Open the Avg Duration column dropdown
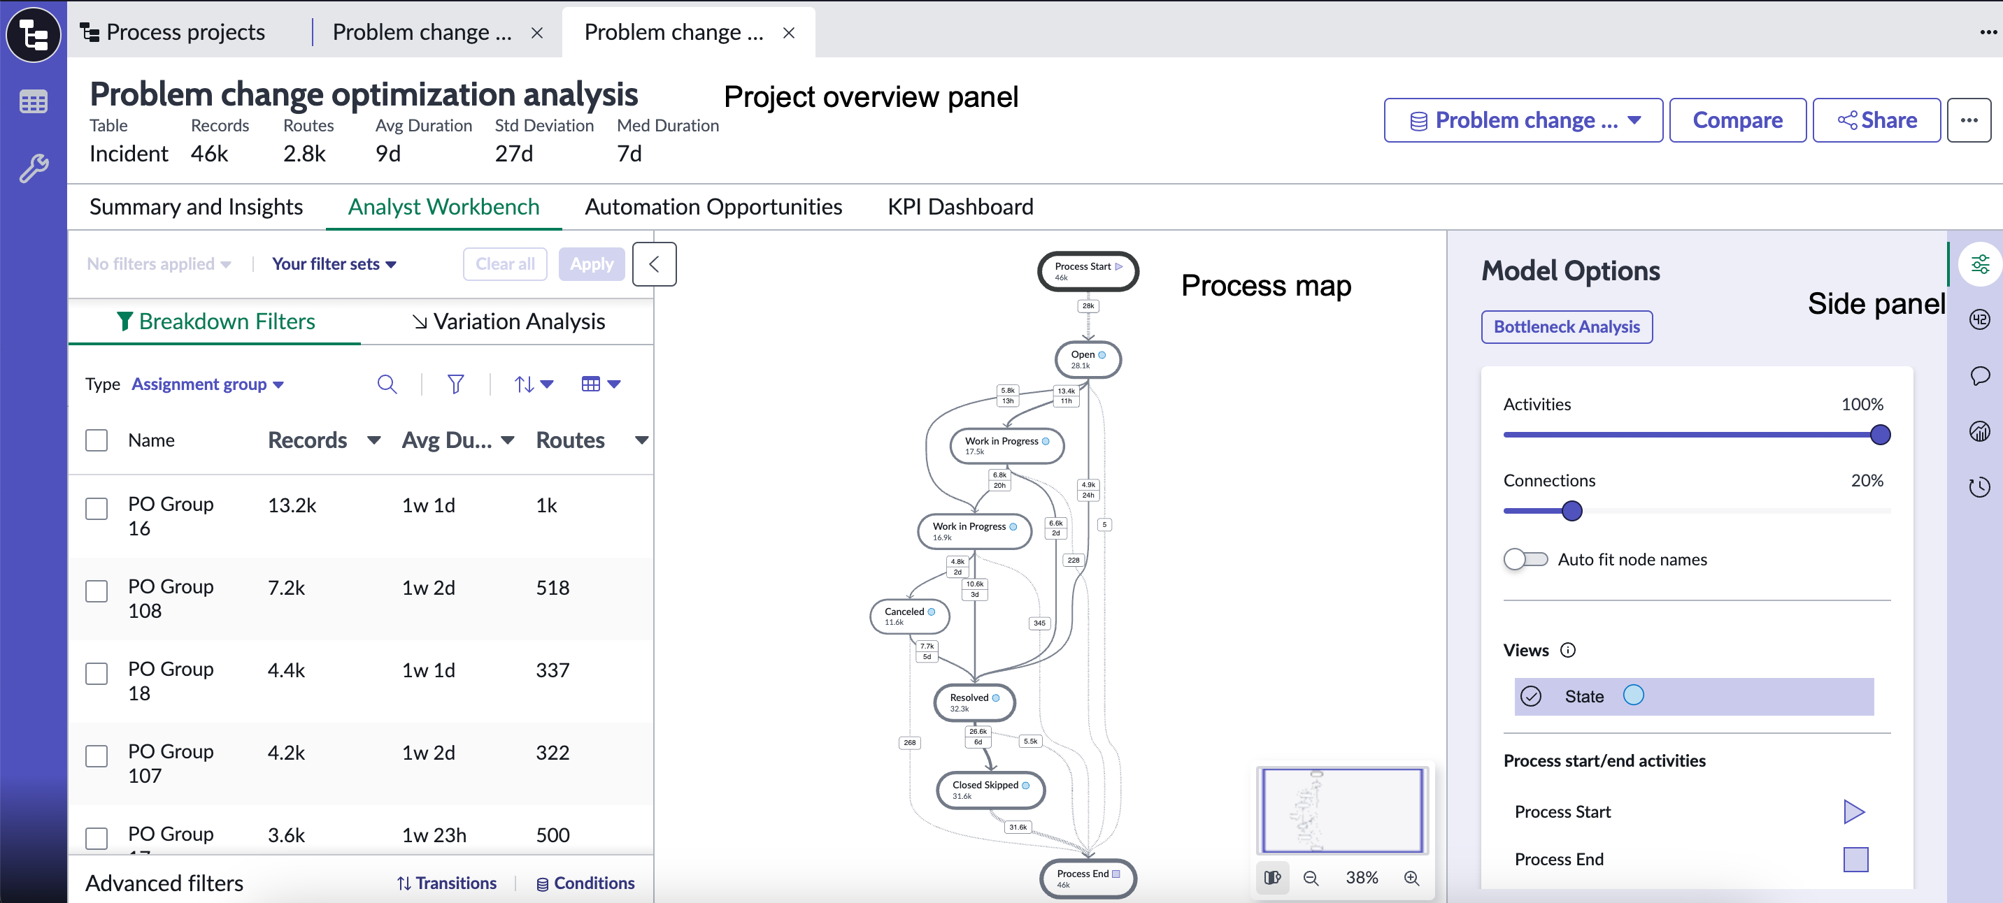Screen dimensions: 2003x903 (508, 440)
